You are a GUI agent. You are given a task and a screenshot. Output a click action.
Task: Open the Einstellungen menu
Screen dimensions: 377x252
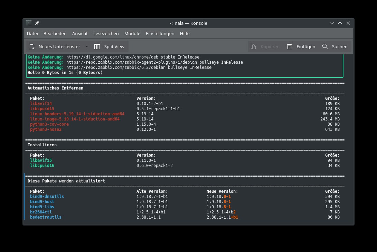point(160,33)
